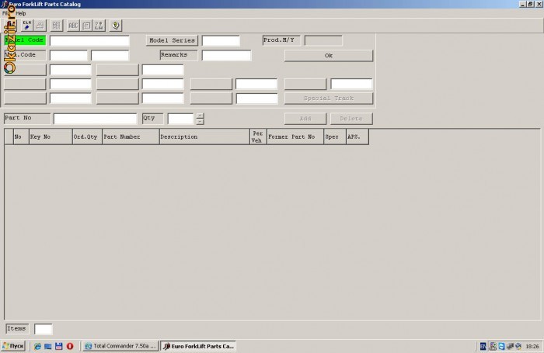Image resolution: width=544 pixels, height=353 pixels.
Task: Click the Qty label
Action: 152,119
